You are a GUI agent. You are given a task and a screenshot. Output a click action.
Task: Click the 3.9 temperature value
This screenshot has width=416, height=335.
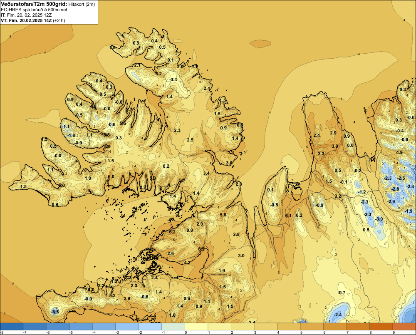click(x=335, y=146)
